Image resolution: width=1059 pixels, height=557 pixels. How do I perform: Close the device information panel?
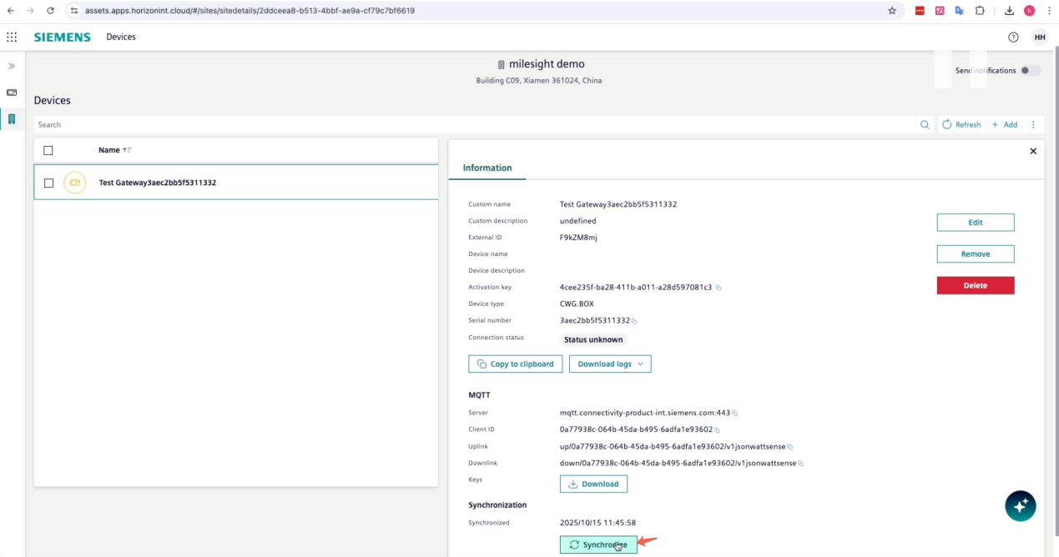(x=1033, y=151)
